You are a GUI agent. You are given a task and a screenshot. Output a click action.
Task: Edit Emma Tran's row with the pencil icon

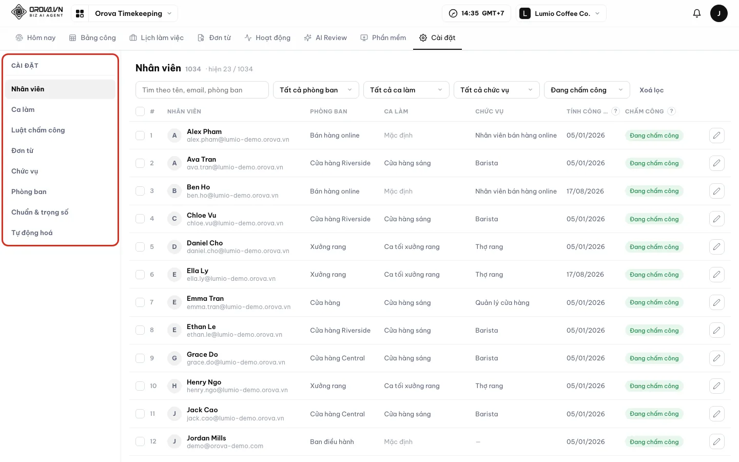pyautogui.click(x=716, y=302)
